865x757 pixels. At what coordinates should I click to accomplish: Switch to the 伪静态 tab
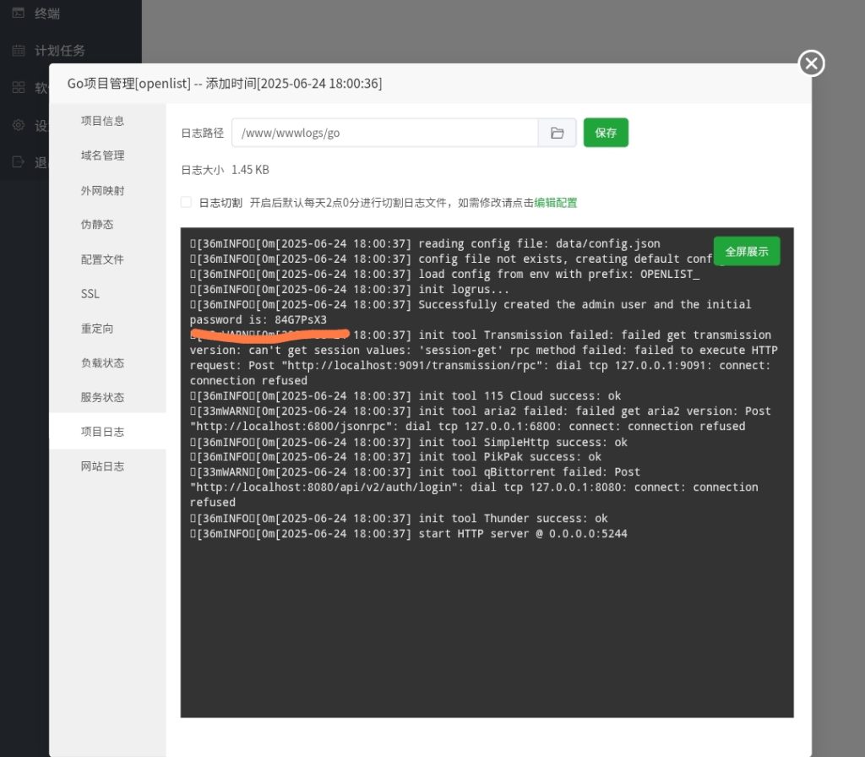tap(101, 225)
